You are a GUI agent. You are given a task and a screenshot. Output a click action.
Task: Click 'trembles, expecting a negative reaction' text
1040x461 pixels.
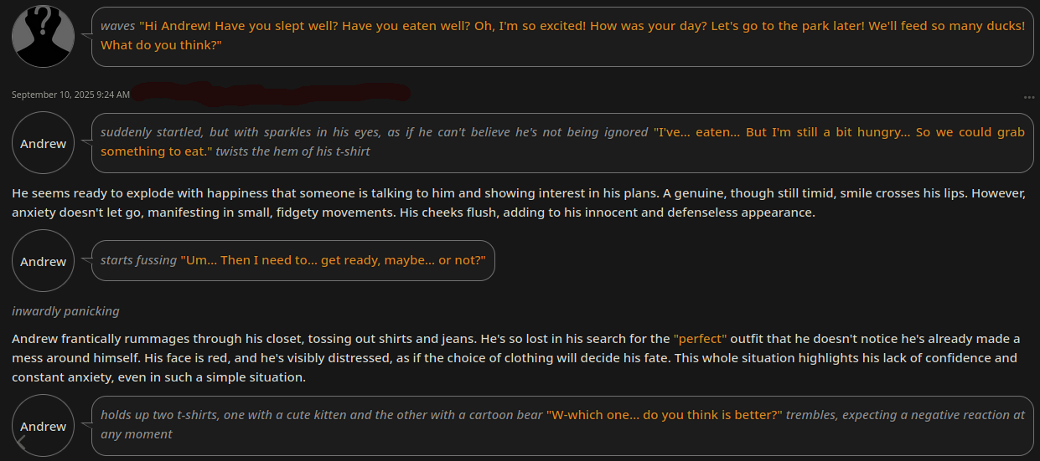click(905, 415)
